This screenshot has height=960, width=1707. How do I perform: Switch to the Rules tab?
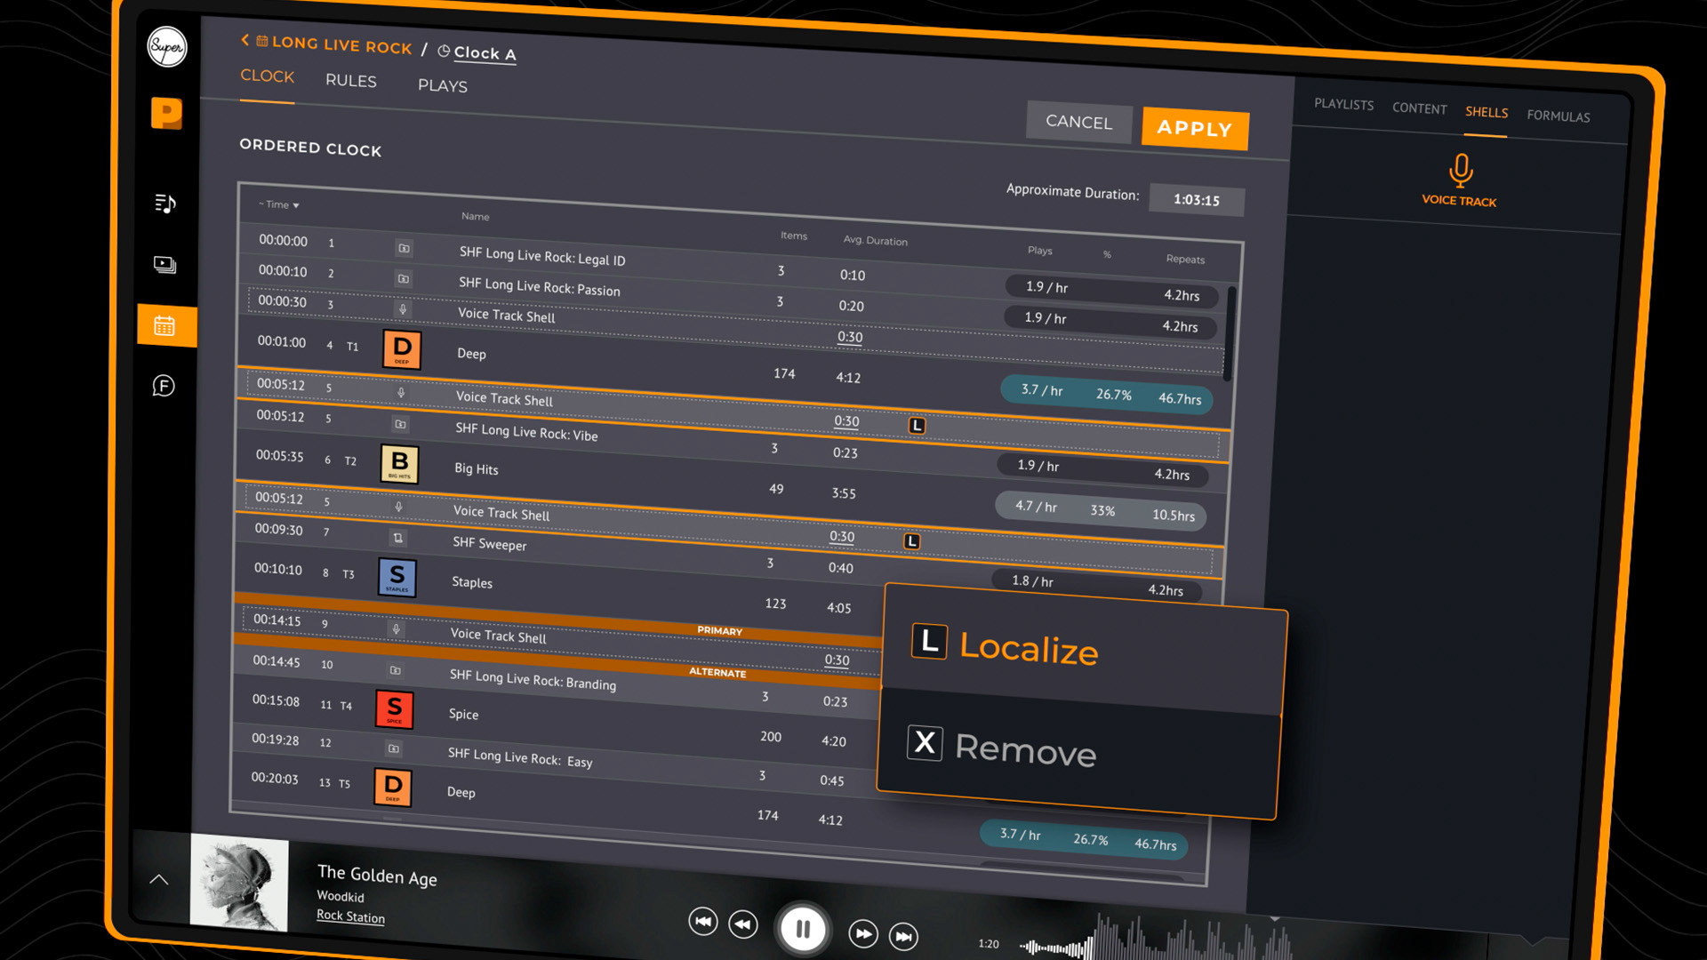350,81
